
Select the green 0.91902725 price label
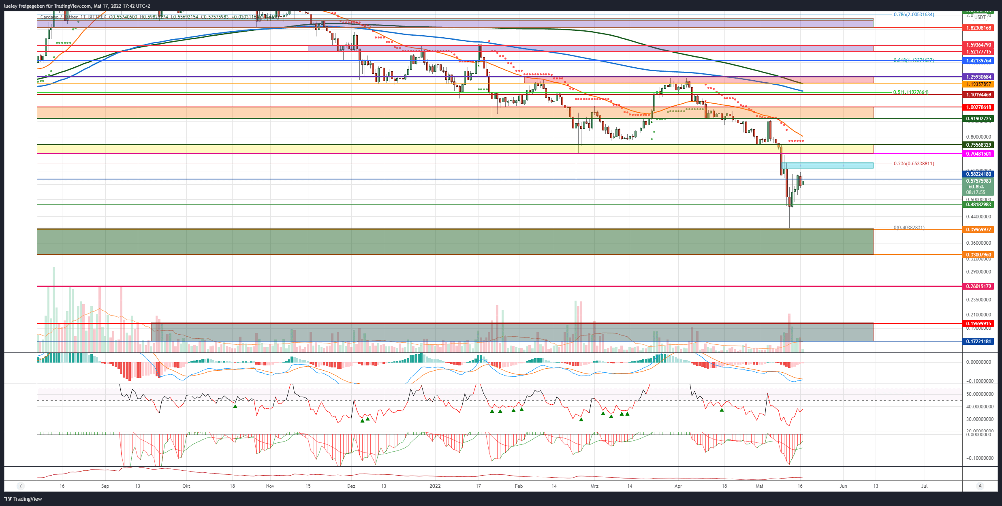[978, 119]
